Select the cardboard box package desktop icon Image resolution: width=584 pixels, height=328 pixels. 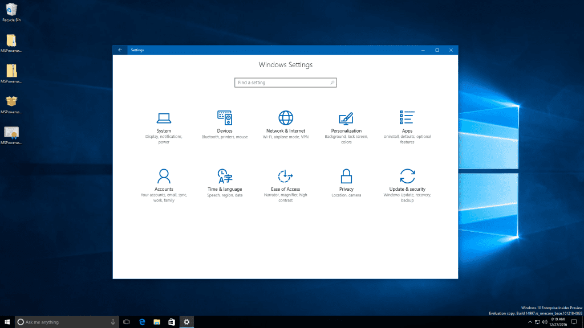click(11, 105)
